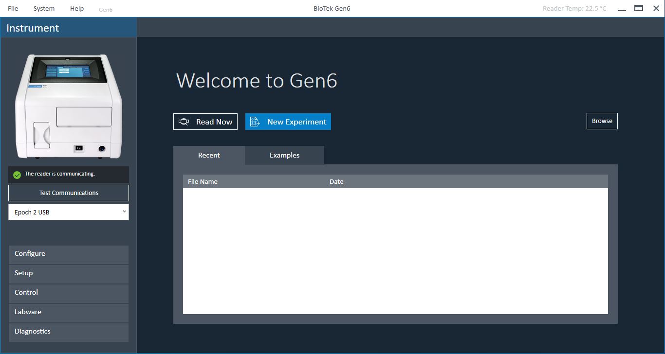Click the Epoch 2 reader instrument image
This screenshot has height=354, width=665.
[69, 106]
